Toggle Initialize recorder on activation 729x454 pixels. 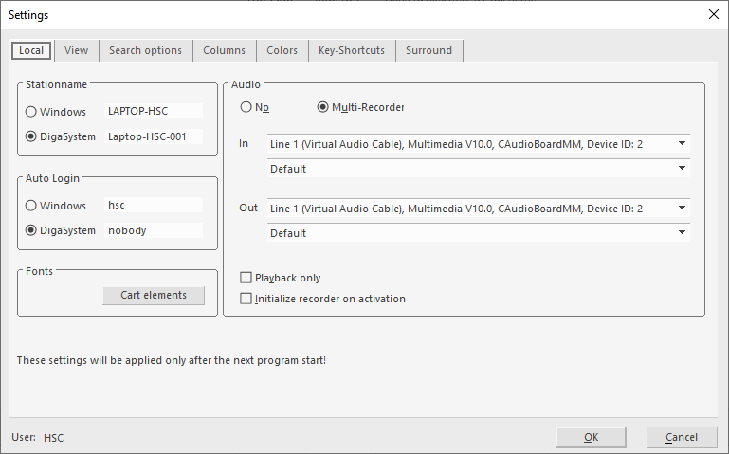tap(246, 299)
